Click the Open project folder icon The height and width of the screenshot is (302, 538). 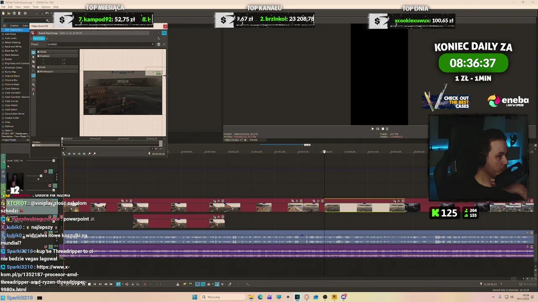pos(9,13)
